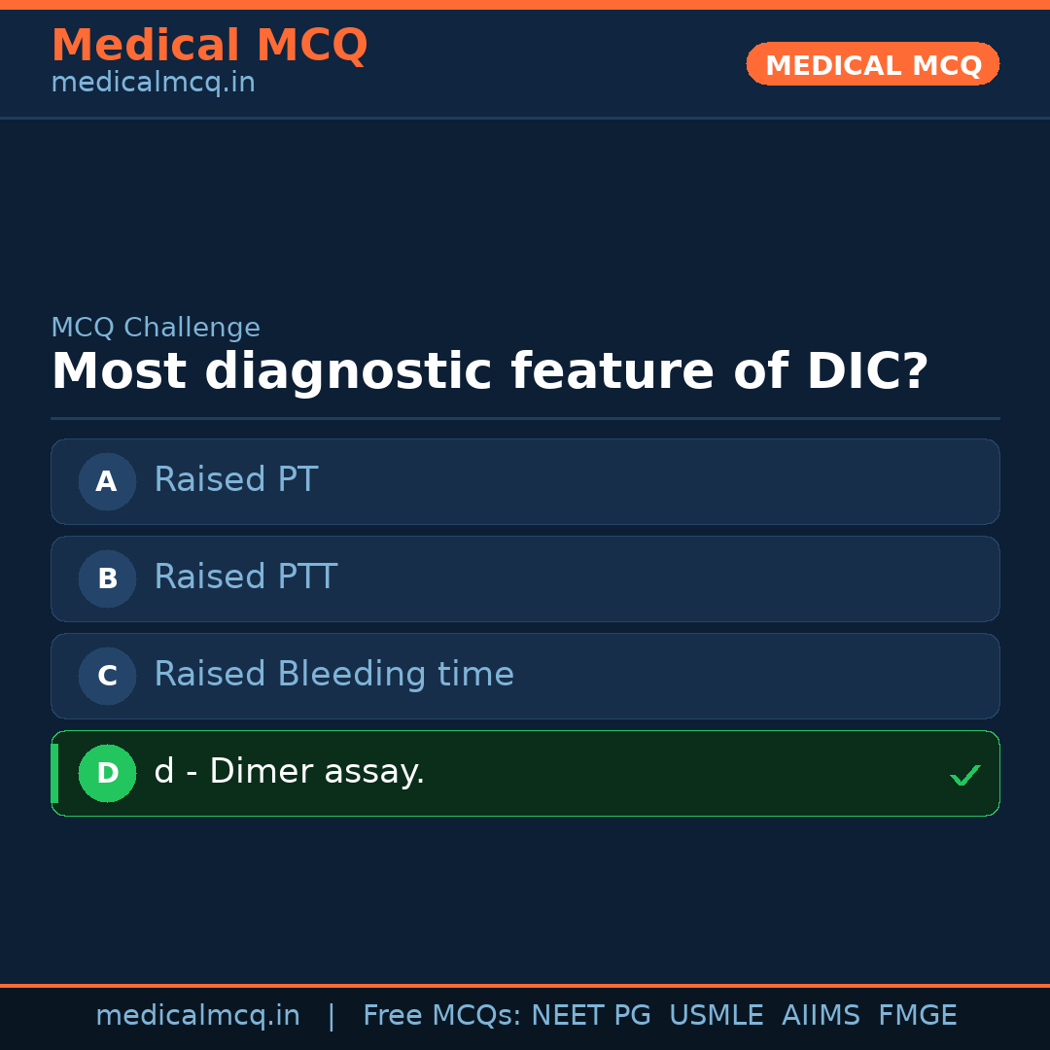Select the circular A badge icon
Viewport: 1050px width, 1050px height.
point(107,481)
